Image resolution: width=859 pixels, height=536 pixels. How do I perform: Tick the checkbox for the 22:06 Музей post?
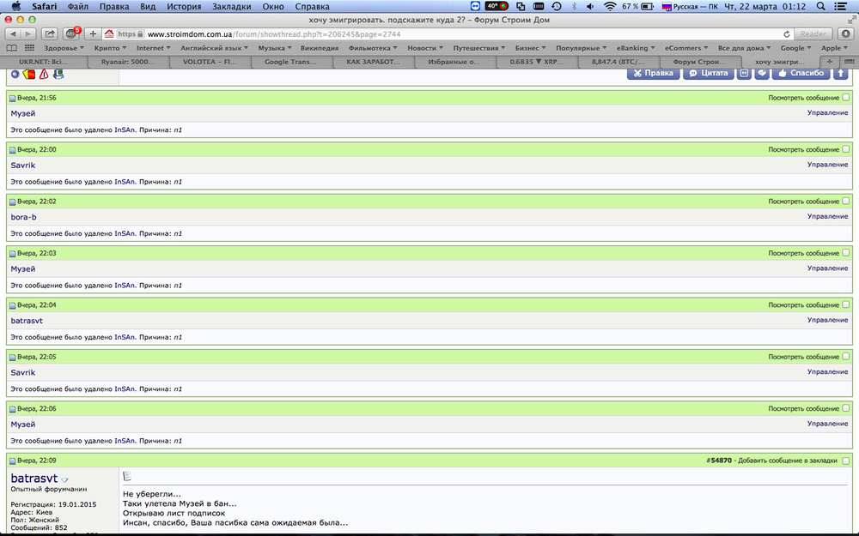pyautogui.click(x=846, y=408)
